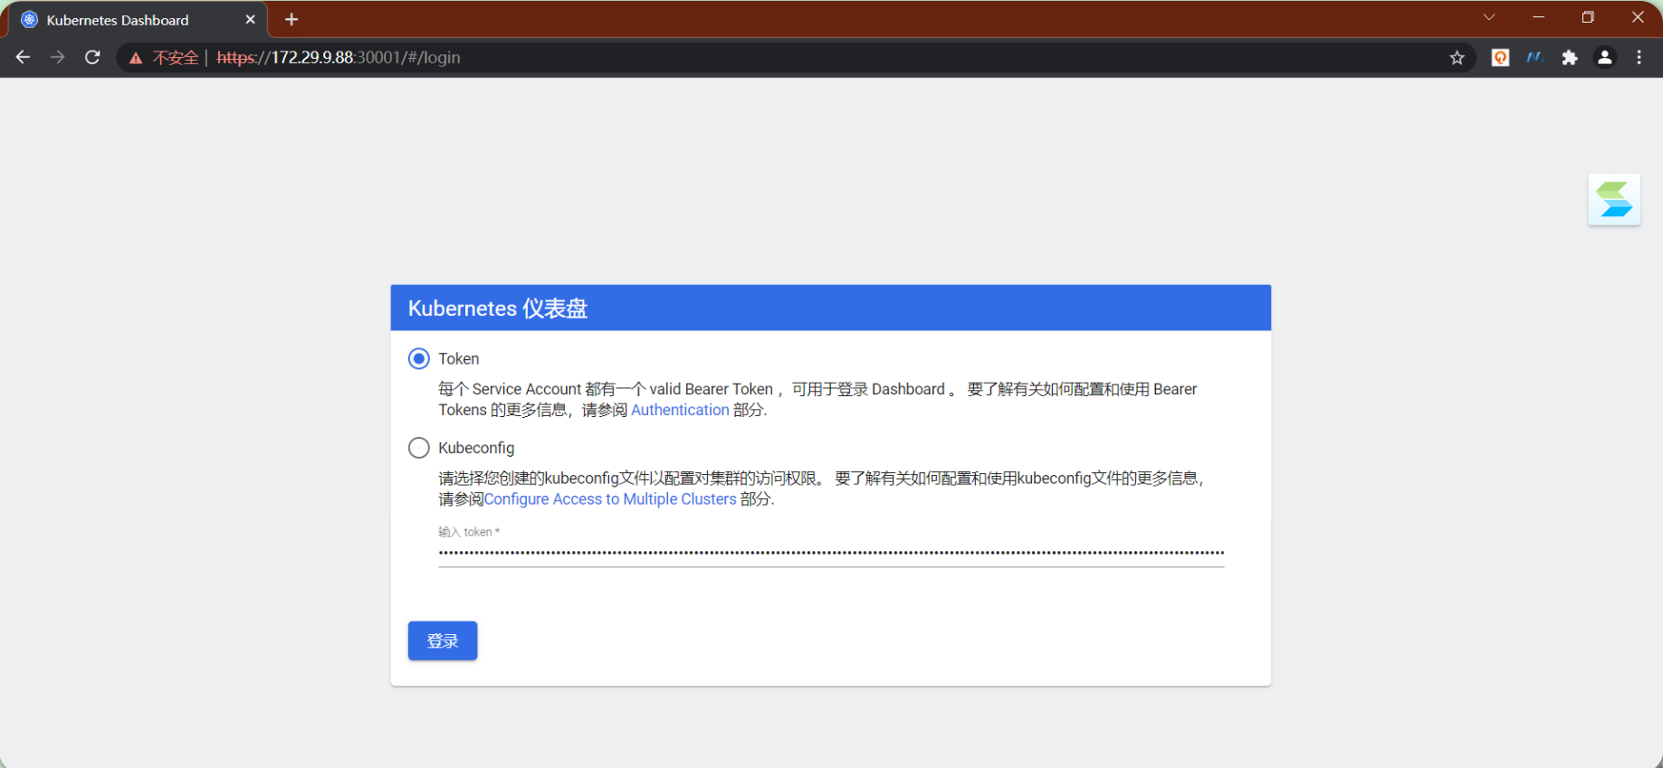Click the Kubernetes tab favicon
Screen dimensions: 1663x768
[x=30, y=20]
